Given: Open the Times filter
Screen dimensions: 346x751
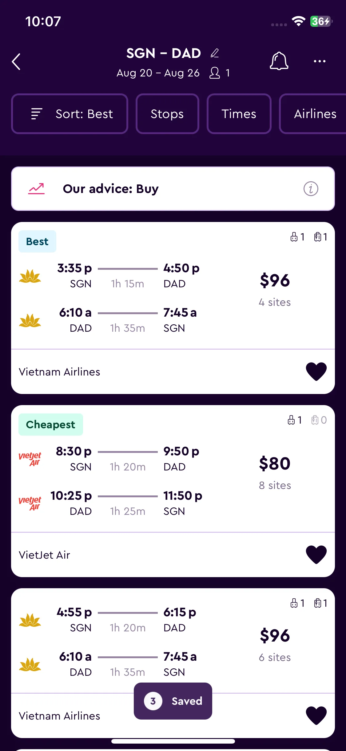Looking at the screenshot, I should (239, 114).
